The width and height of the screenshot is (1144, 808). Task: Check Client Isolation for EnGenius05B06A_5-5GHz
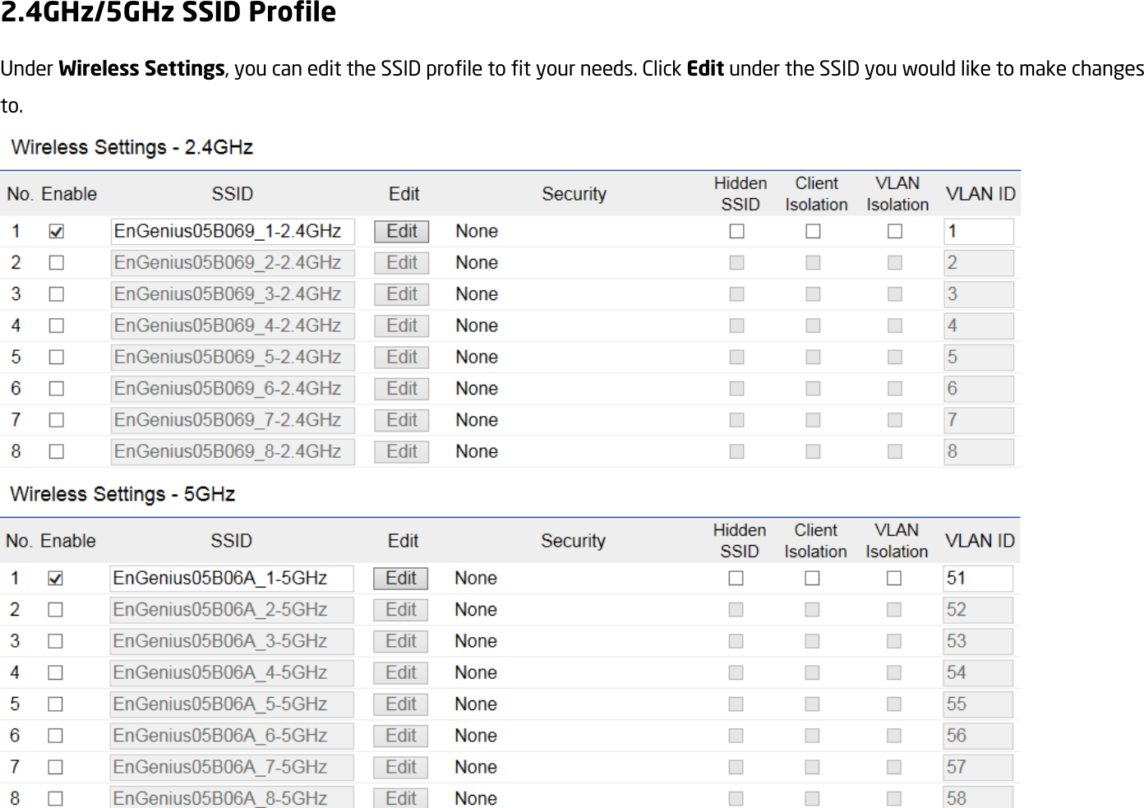coord(813,704)
